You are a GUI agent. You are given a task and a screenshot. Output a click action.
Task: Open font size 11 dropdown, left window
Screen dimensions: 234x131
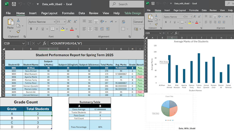coord(65,22)
